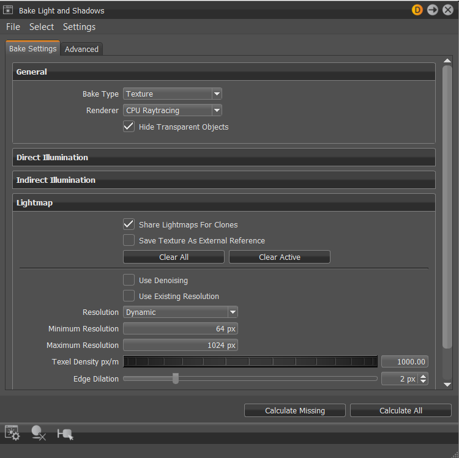Increase Edge Dilation with the up stepper arrow

[424, 376]
